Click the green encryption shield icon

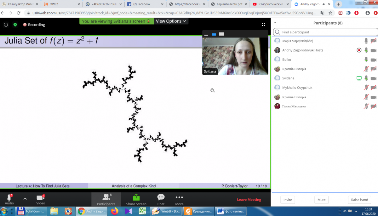point(15,25)
